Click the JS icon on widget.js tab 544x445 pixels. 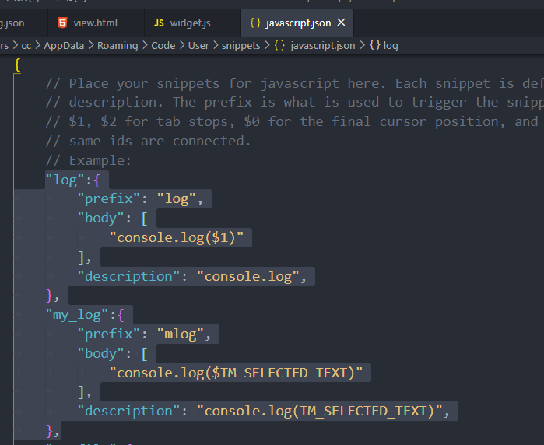[159, 23]
